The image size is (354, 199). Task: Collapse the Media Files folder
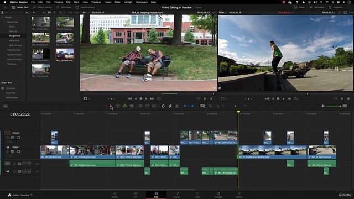tap(4, 22)
